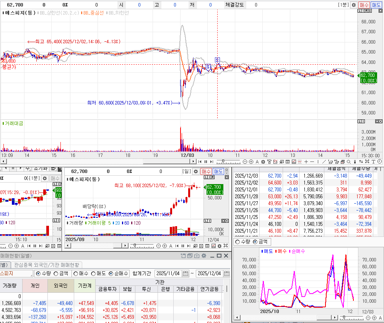Screen dimensions: 384x323
Task: Click [일] period label in daily chart header
Action: point(187,171)
